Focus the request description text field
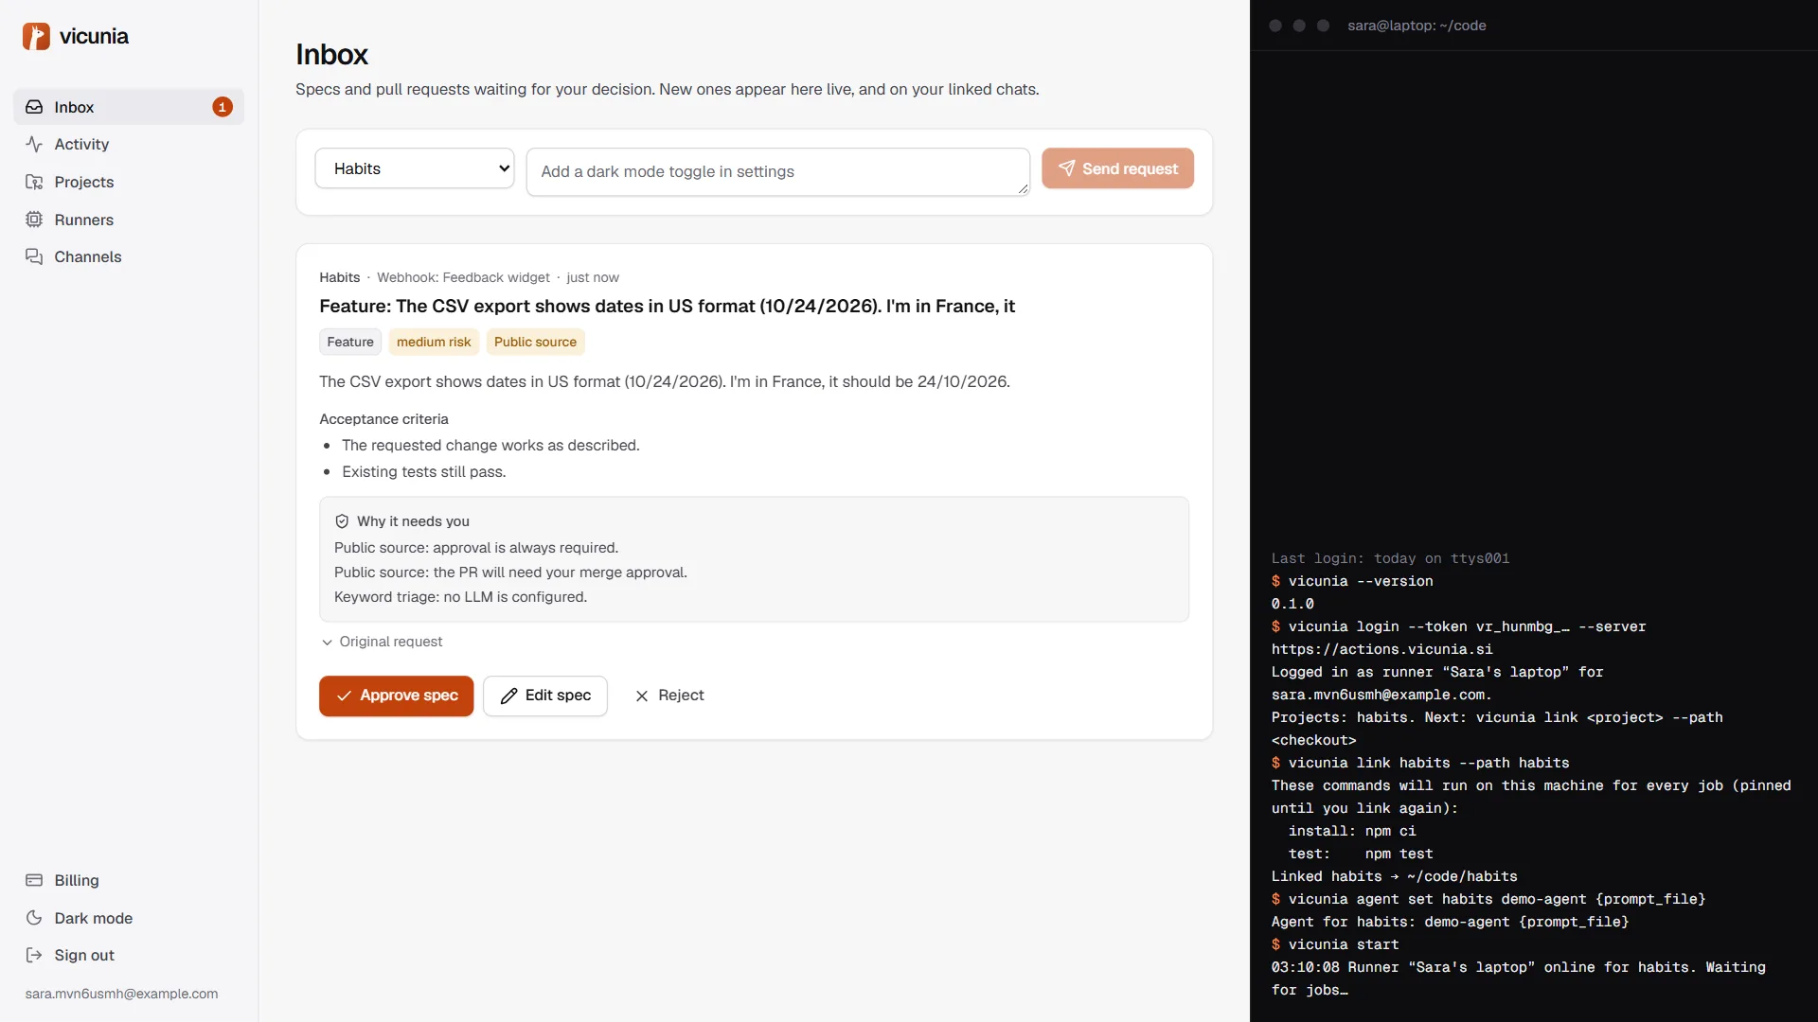 [778, 171]
